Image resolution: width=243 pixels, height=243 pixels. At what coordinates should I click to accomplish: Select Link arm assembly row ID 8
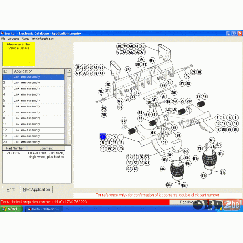pos(34,119)
